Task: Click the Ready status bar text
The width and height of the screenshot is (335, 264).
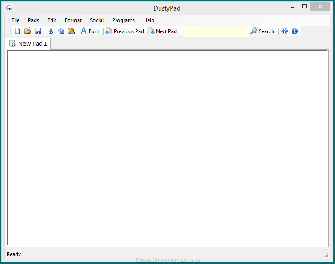Action: coord(14,254)
